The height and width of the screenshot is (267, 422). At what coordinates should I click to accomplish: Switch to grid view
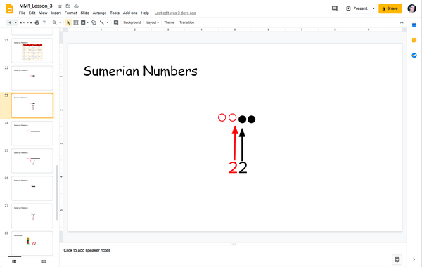44,261
